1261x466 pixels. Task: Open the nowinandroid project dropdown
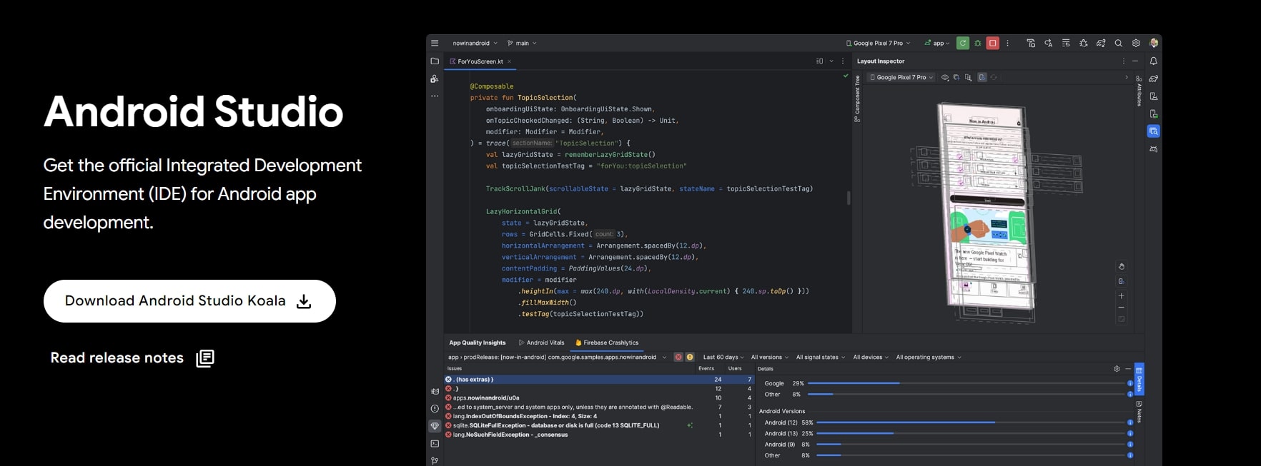pyautogui.click(x=475, y=43)
